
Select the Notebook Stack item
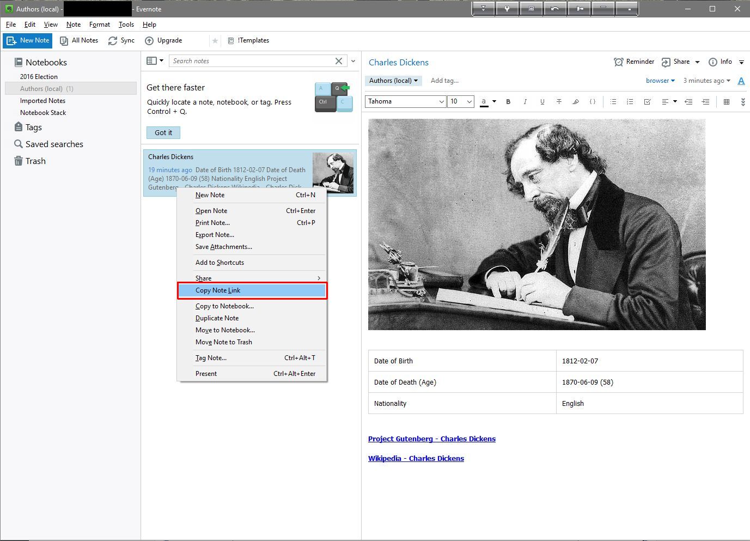tap(43, 113)
